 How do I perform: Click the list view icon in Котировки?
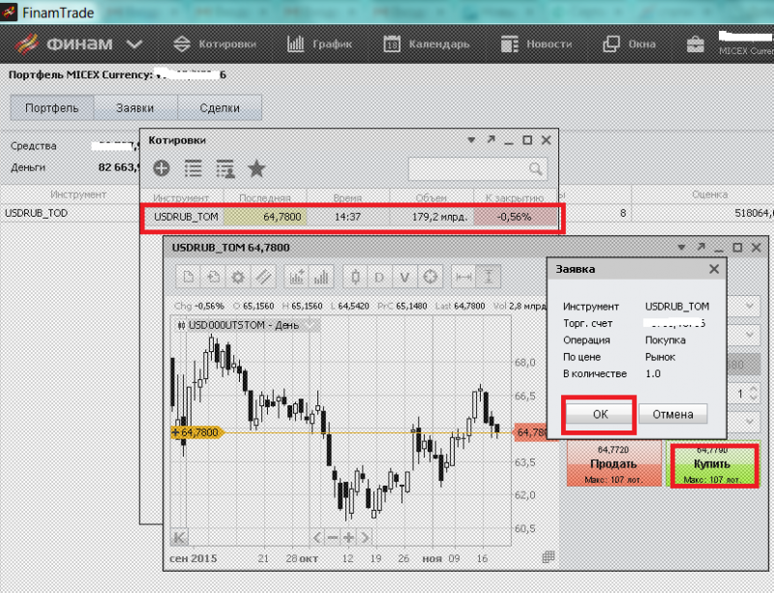193,168
